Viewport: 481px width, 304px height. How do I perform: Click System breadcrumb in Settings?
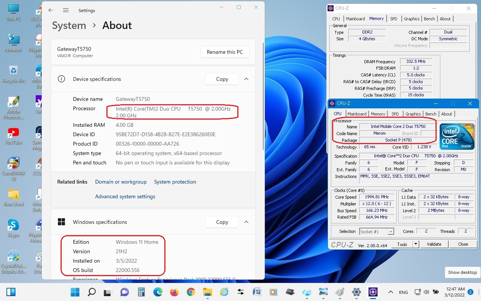click(69, 26)
